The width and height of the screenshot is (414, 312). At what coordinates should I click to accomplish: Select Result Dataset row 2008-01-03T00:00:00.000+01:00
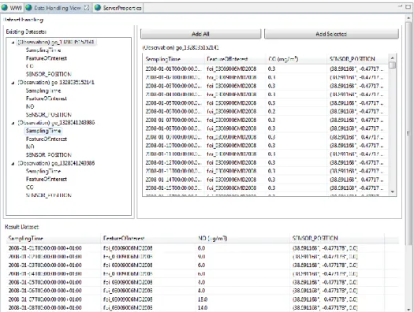click(202, 265)
